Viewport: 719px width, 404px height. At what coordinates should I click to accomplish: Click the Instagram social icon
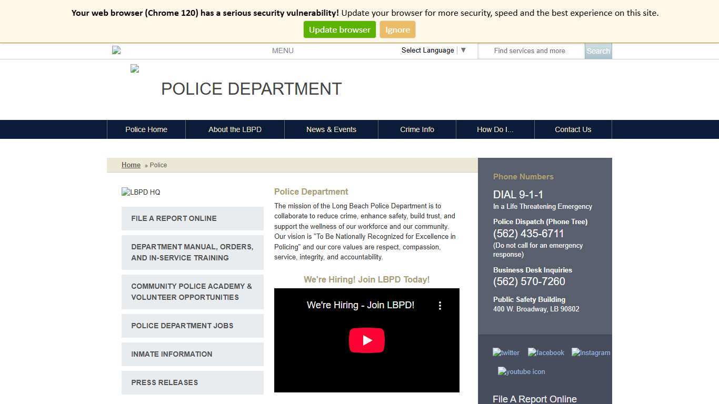[591, 352]
